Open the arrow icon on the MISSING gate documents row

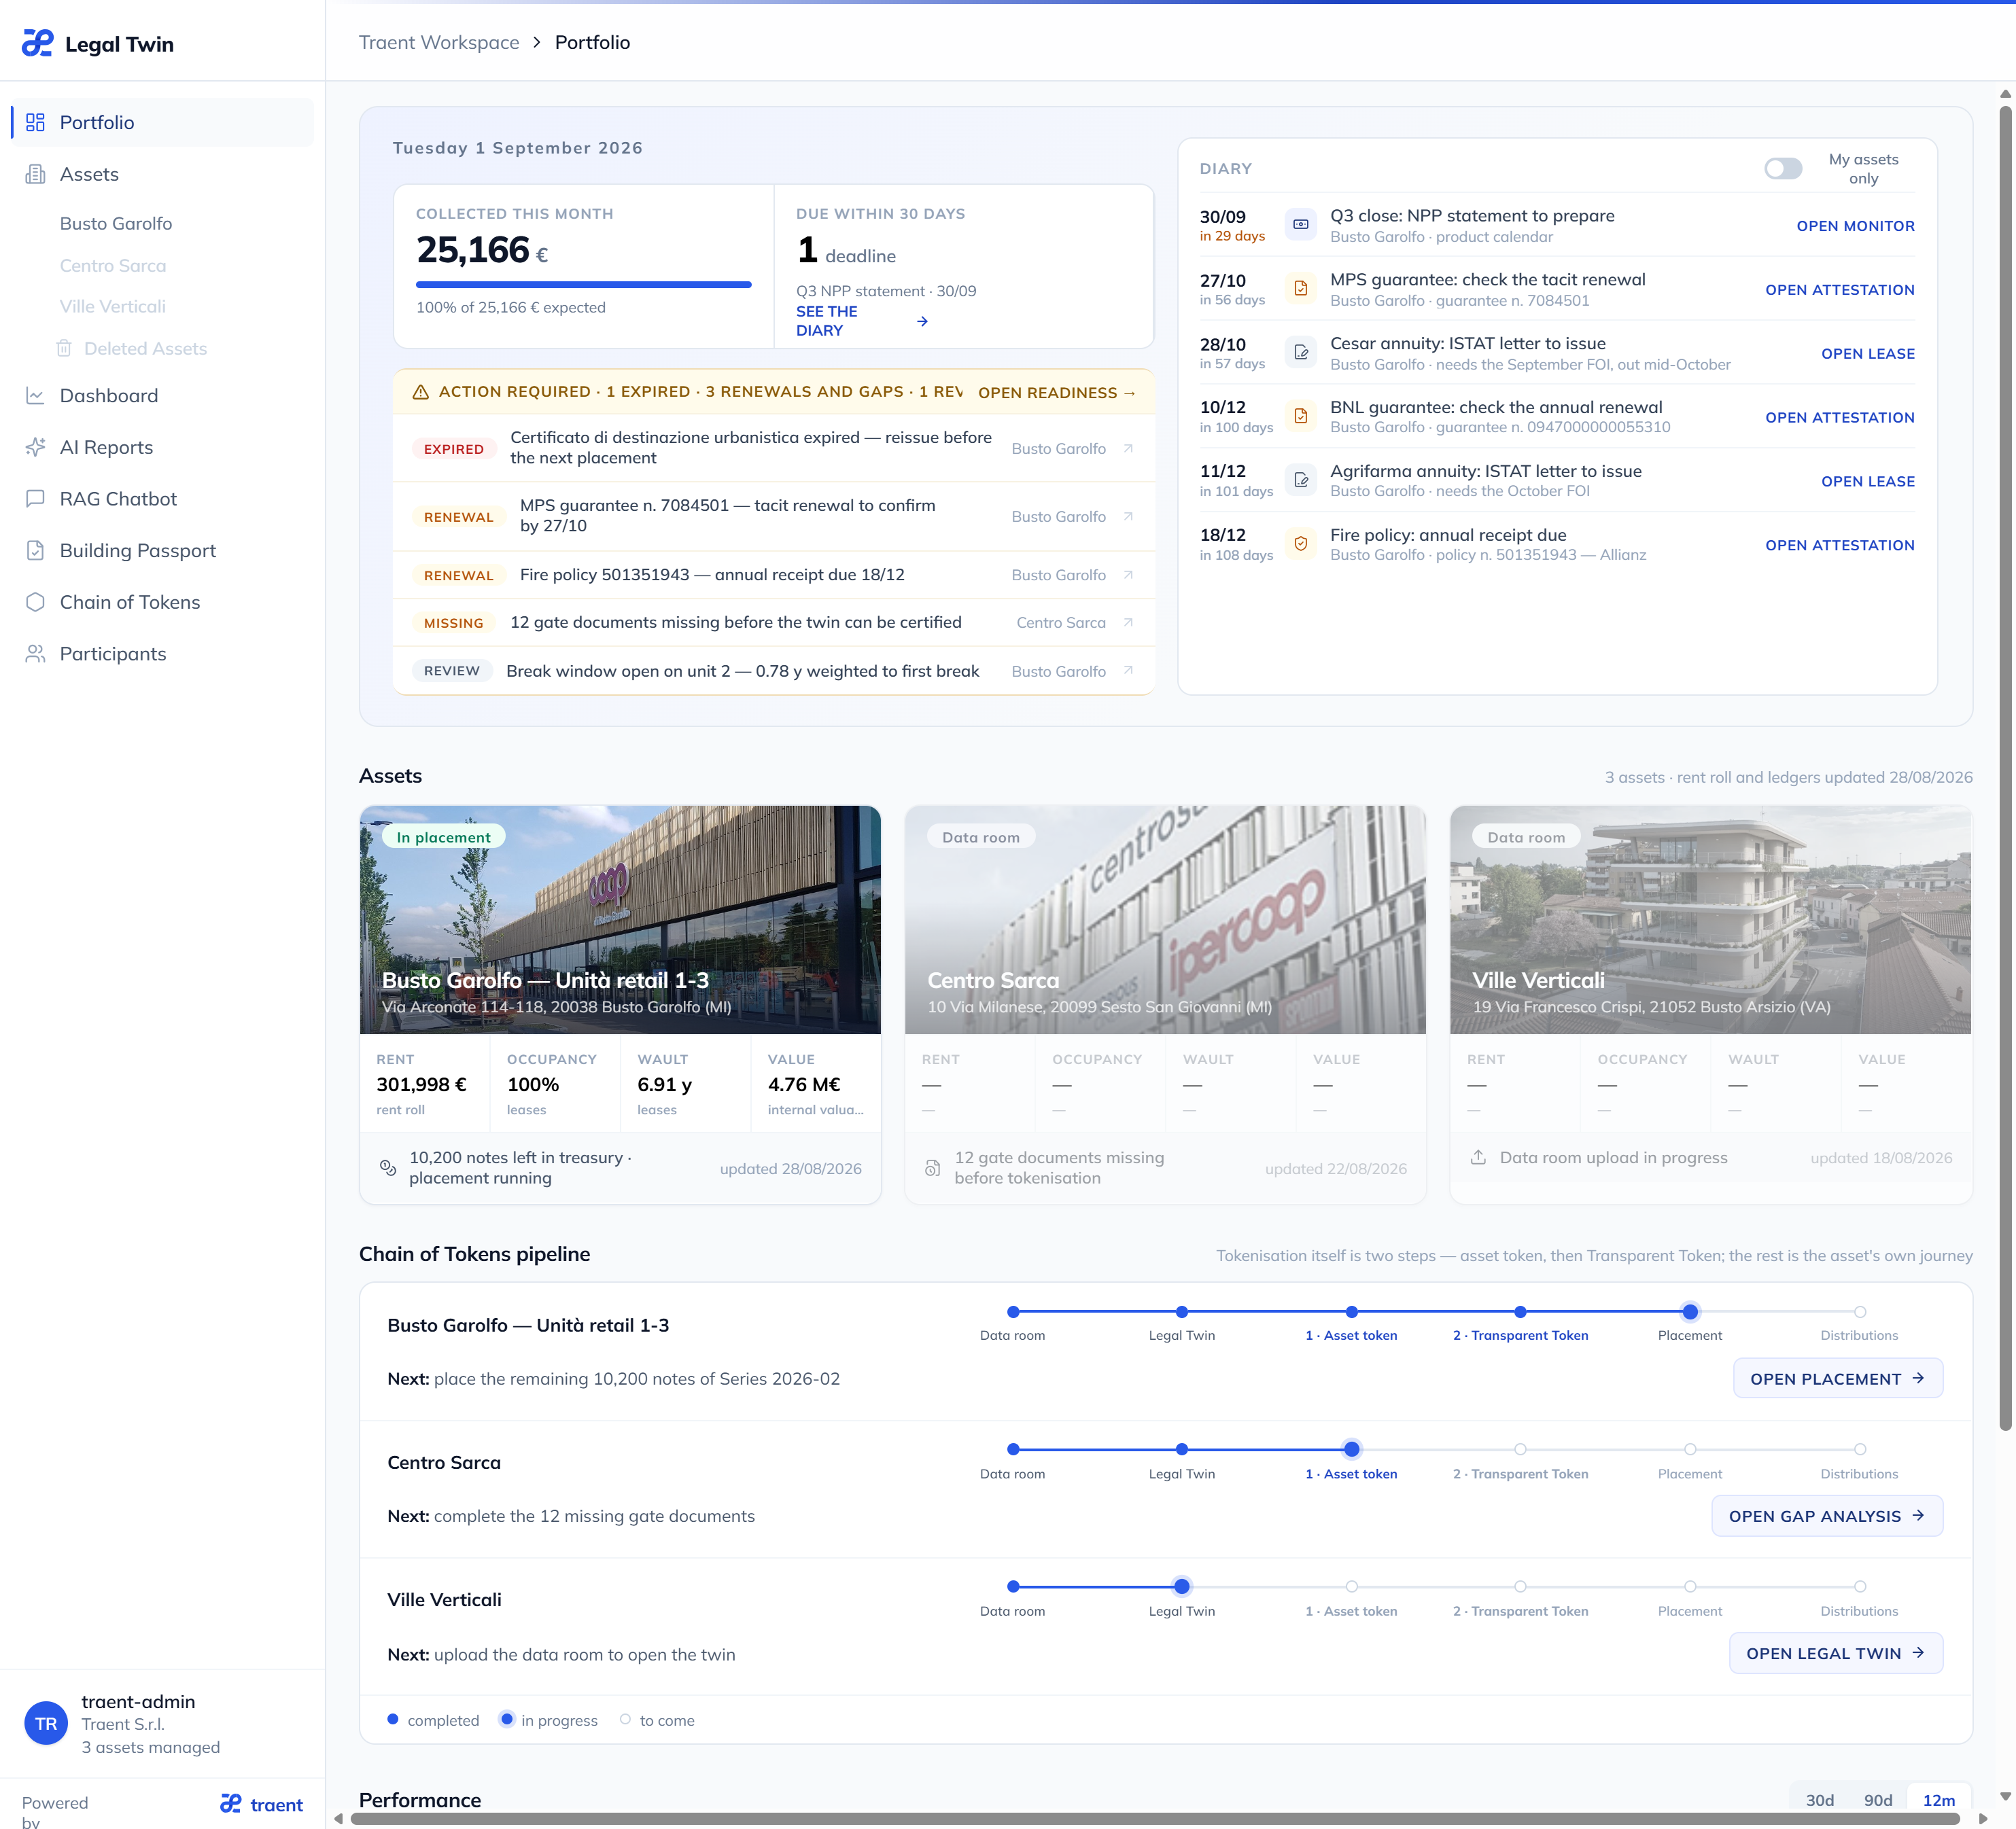tap(1128, 622)
